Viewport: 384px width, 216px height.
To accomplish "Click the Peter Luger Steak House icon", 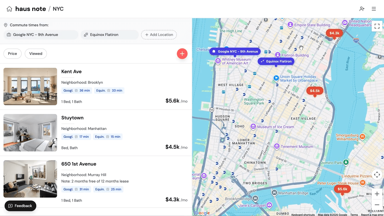I will point(362,183).
